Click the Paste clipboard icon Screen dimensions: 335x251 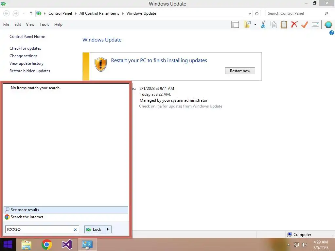coord(284,24)
